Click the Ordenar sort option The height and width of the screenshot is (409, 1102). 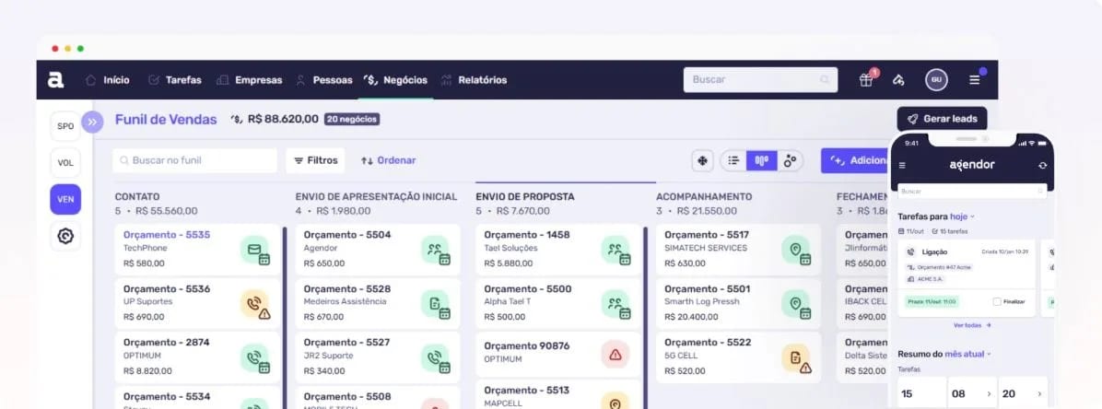(x=389, y=161)
